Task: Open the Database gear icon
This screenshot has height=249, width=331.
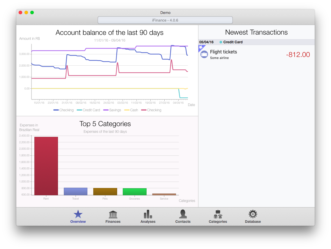Action: coord(253,216)
